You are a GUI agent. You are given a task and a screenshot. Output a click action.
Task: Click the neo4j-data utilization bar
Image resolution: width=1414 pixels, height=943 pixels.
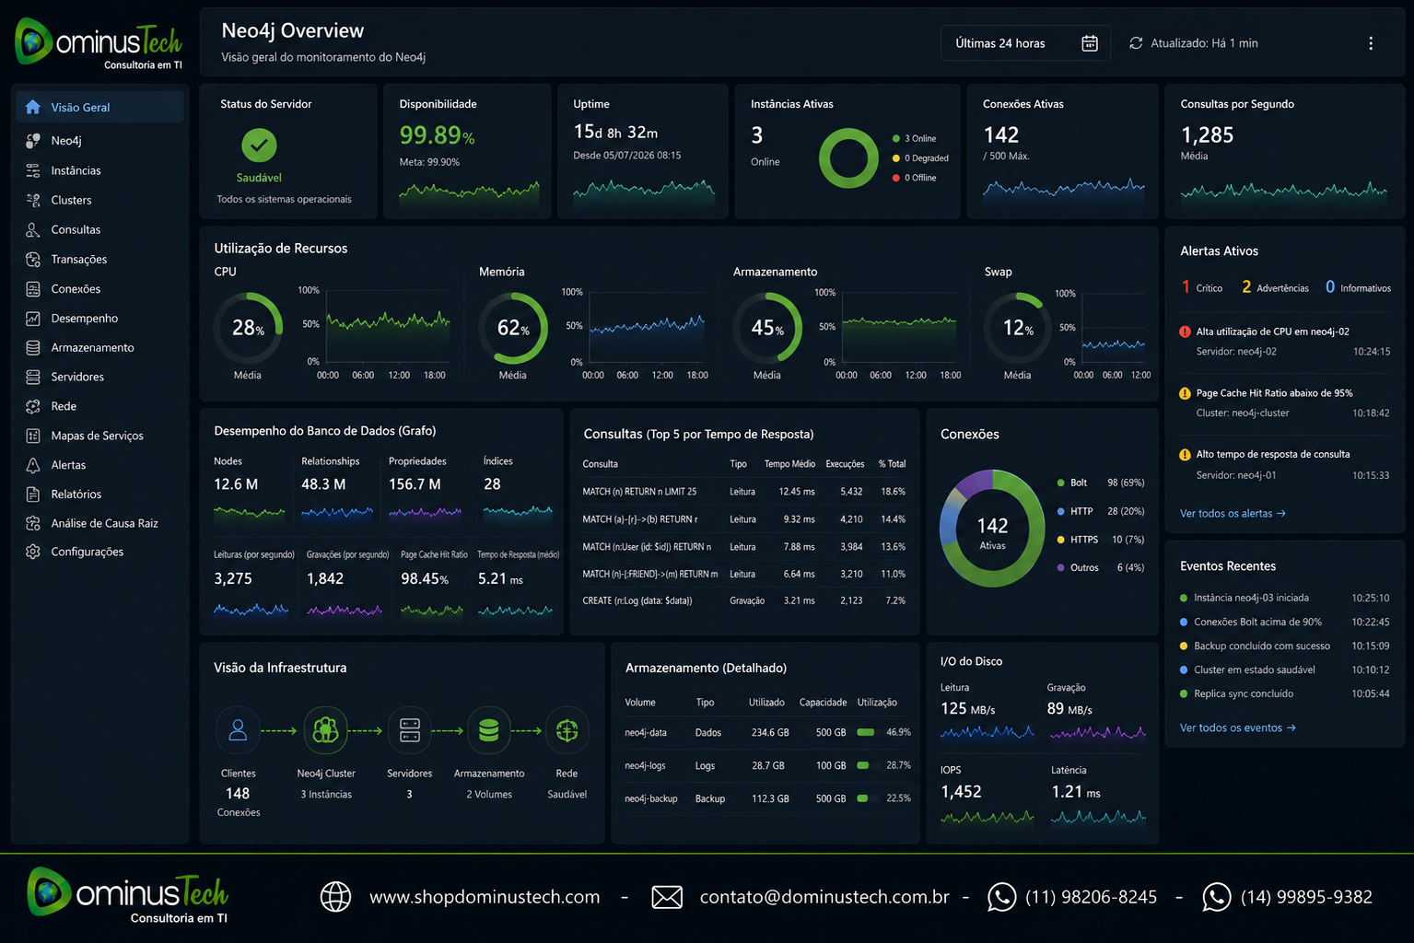pos(866,733)
